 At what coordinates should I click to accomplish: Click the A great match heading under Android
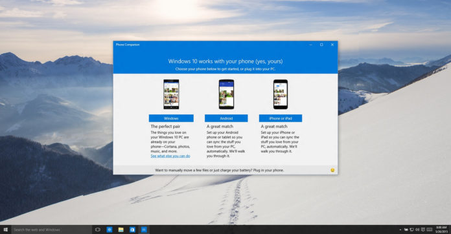click(x=220, y=126)
